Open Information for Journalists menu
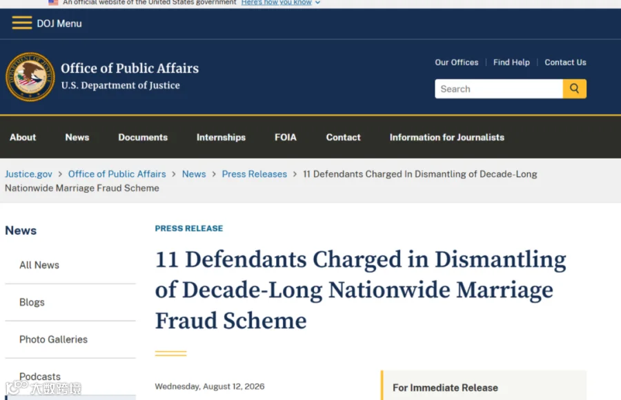The height and width of the screenshot is (400, 621). coord(446,137)
